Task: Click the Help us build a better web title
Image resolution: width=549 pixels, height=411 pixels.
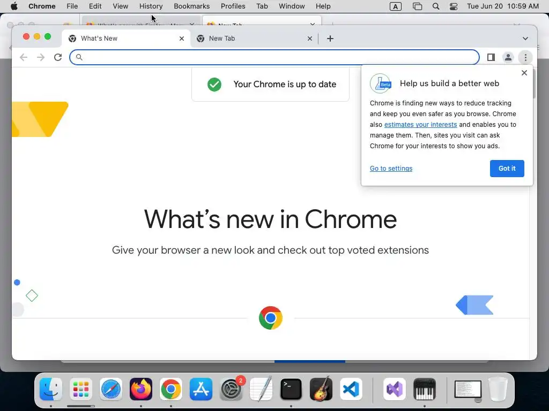Action: (450, 83)
